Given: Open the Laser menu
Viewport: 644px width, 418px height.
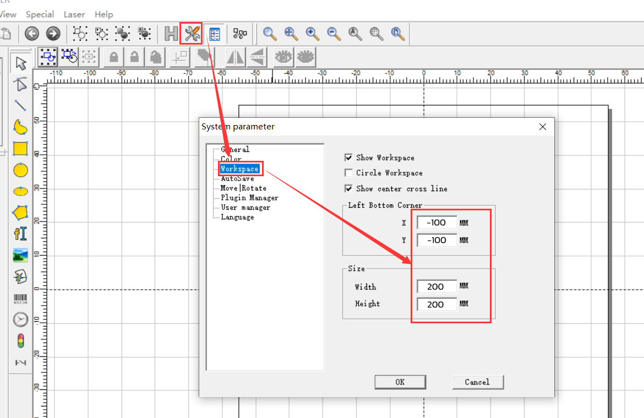Looking at the screenshot, I should (x=74, y=14).
